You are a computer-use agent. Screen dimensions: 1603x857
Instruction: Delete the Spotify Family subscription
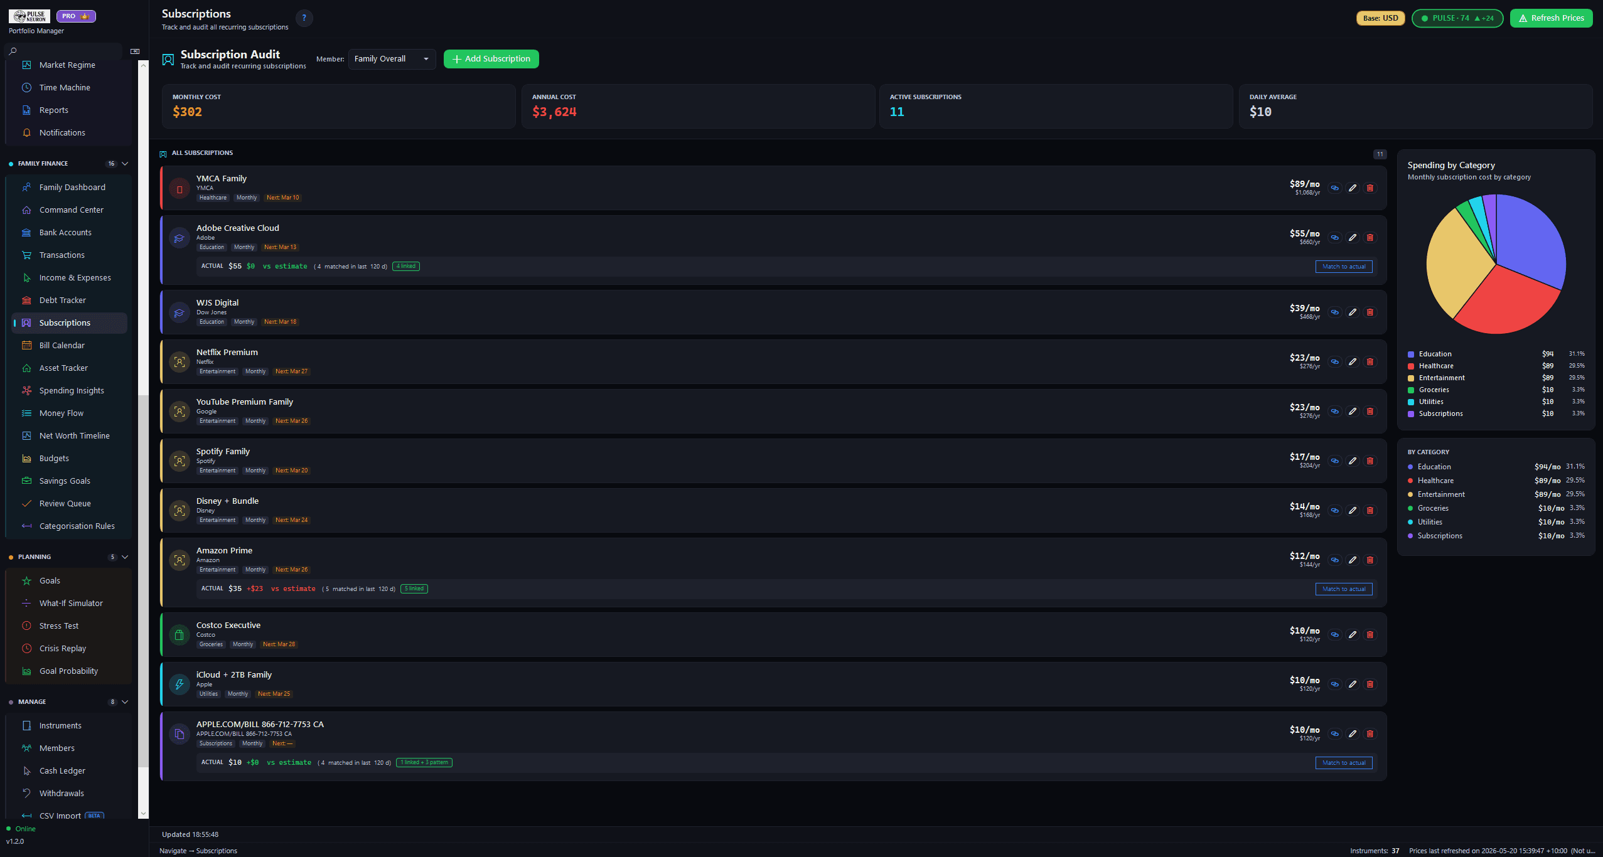pyautogui.click(x=1370, y=461)
